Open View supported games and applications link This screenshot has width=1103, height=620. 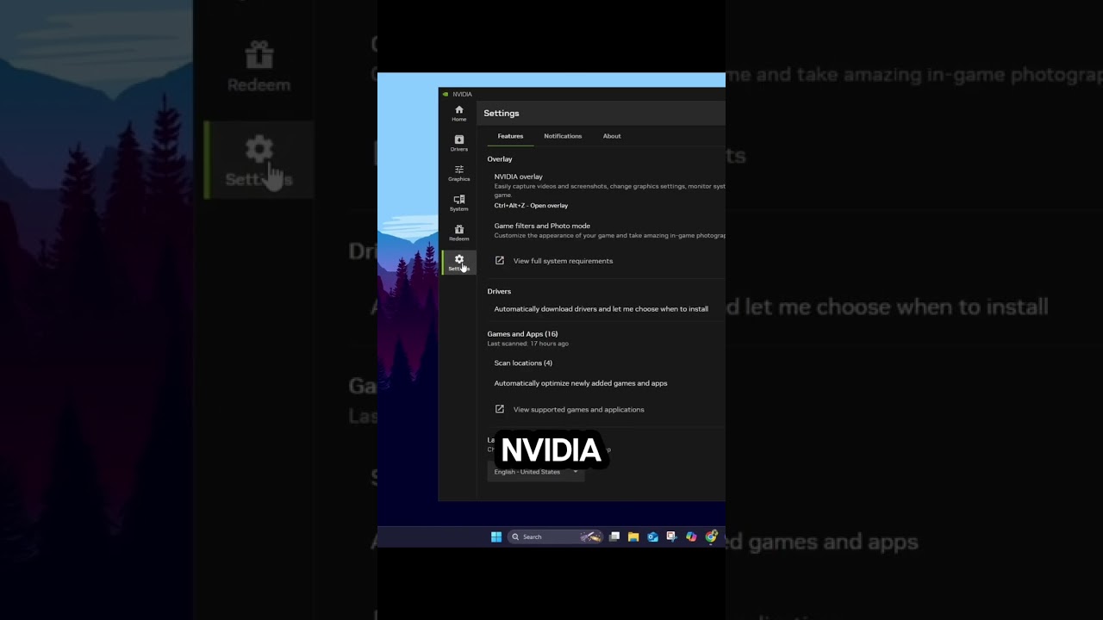pyautogui.click(x=570, y=410)
